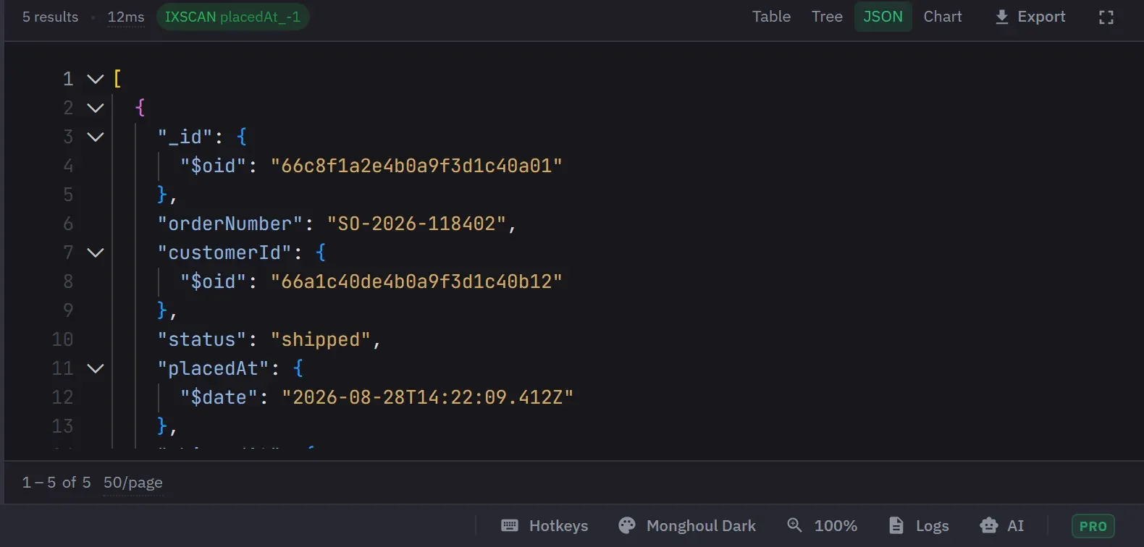Collapse the document object on line 2
The height and width of the screenshot is (547, 1144).
pos(96,108)
